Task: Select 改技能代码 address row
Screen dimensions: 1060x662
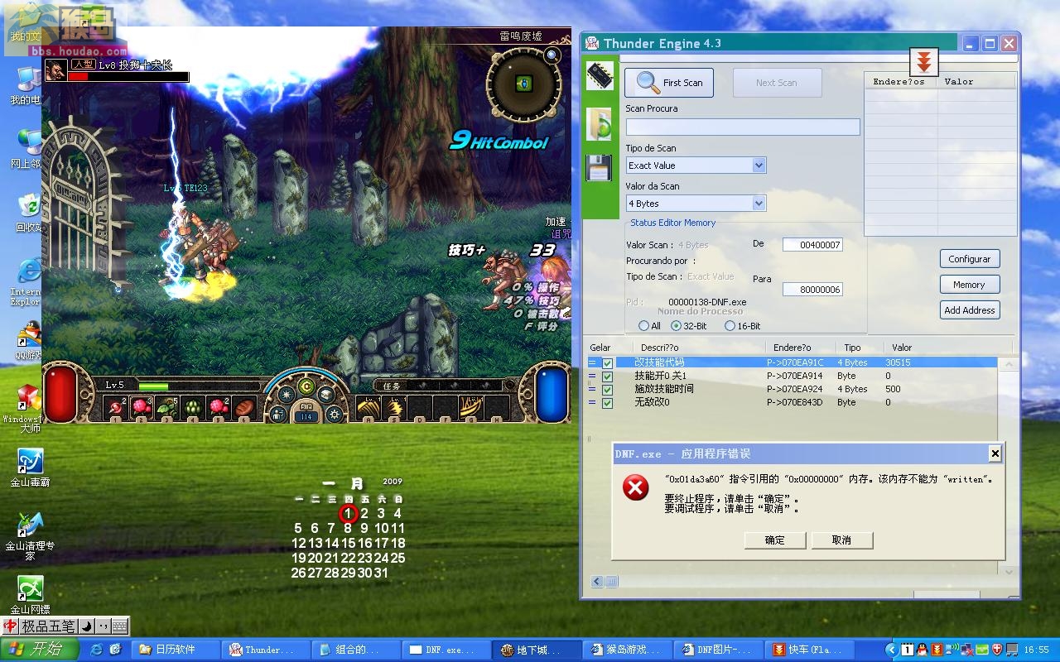Action: click(791, 362)
